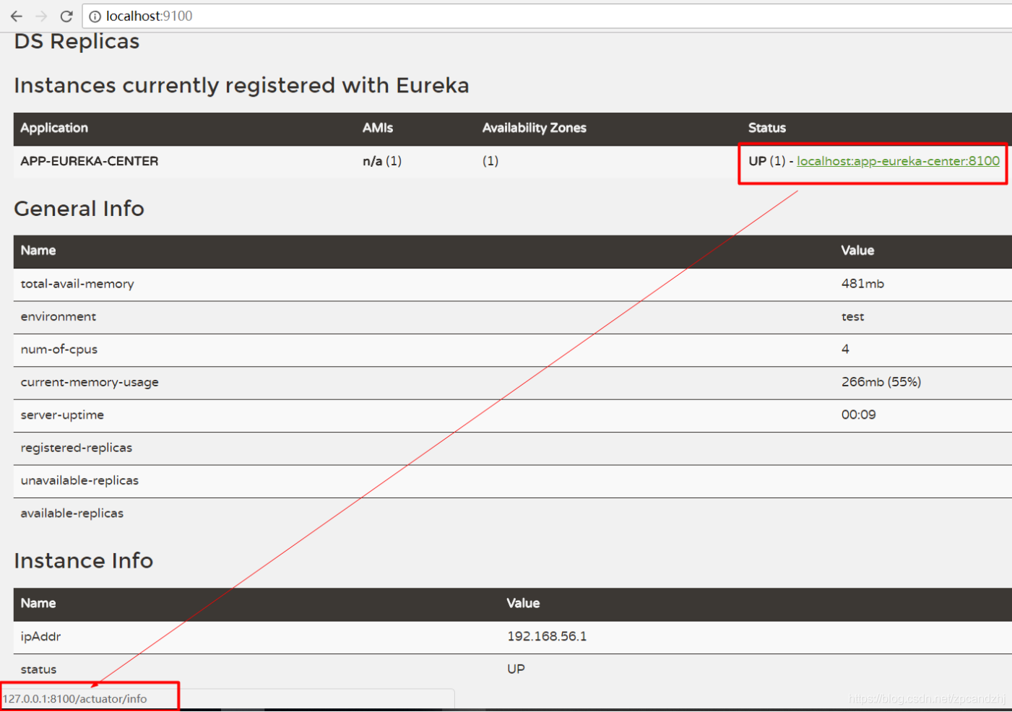Click the General Info heading
Viewport: 1012px width, 712px height.
pyautogui.click(x=79, y=209)
